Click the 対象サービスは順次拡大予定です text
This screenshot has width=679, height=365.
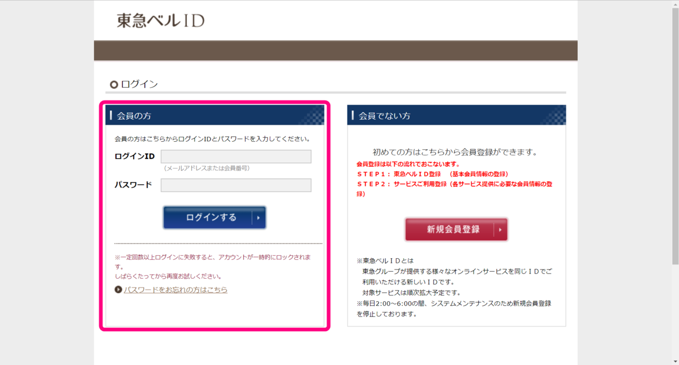pyautogui.click(x=411, y=293)
